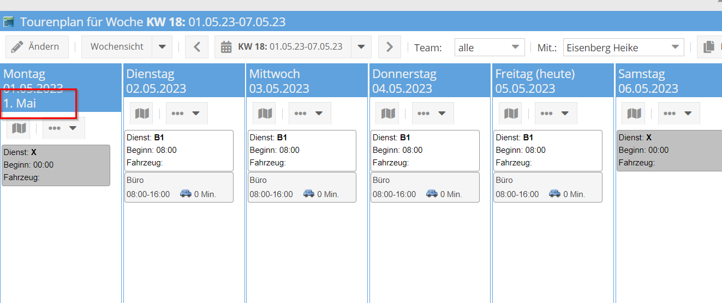Viewport: 722px width, 303px height.
Task: Click the Ändern edit button
Action: coord(37,47)
